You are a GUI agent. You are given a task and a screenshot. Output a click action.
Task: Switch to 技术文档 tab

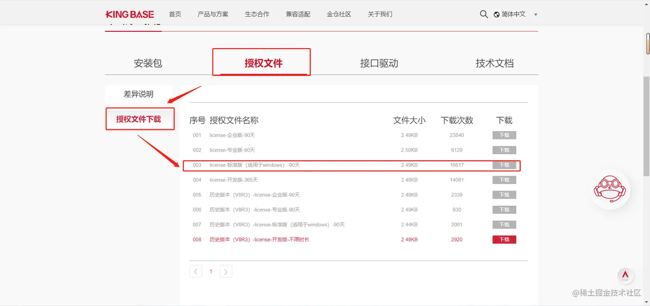point(494,63)
